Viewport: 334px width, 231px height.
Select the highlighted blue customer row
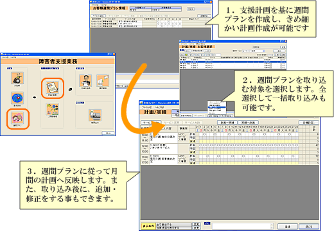[233, 62]
